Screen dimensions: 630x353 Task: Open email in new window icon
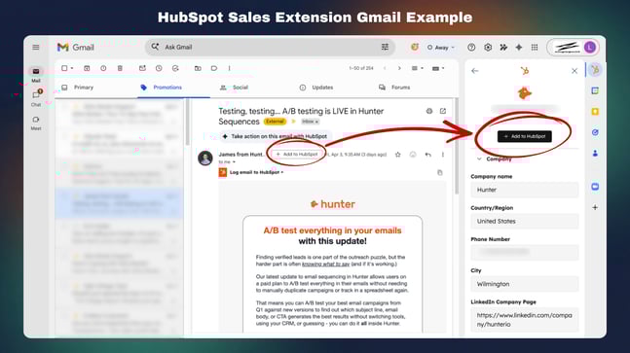[x=443, y=111]
